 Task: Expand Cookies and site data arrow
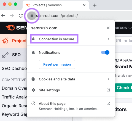tap(108, 79)
